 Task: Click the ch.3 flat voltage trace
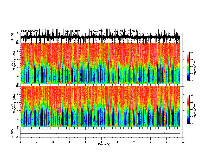click(100, 133)
